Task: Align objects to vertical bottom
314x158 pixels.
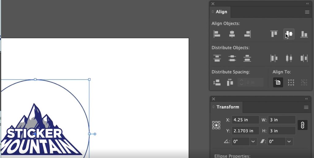Action: [304, 34]
